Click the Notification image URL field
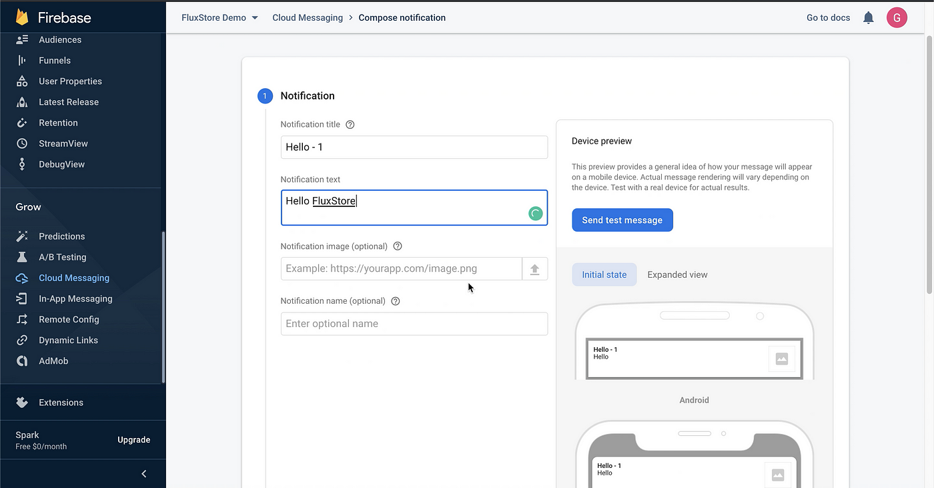This screenshot has height=488, width=934. point(402,268)
